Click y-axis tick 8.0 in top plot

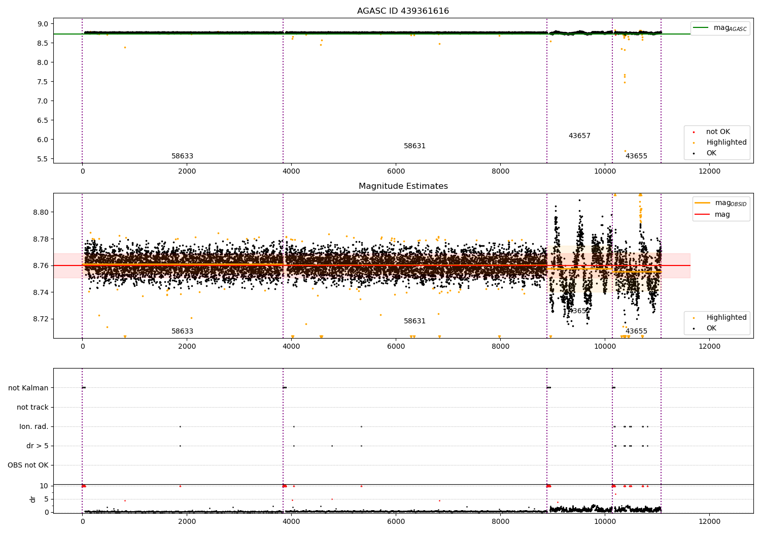(44, 62)
